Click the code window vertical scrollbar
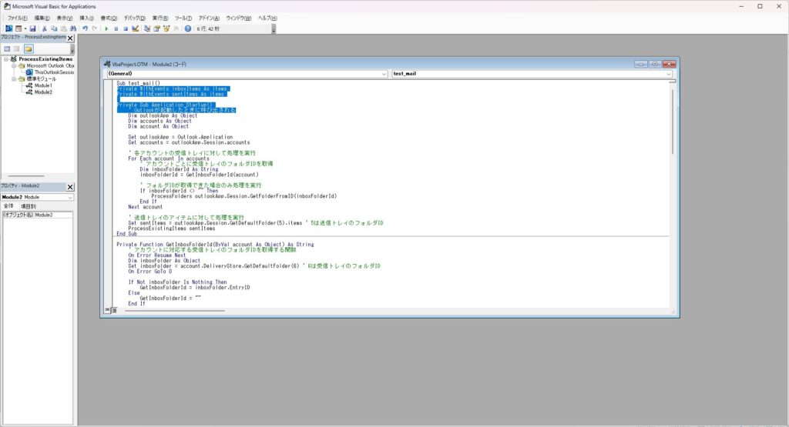 pyautogui.click(x=673, y=192)
